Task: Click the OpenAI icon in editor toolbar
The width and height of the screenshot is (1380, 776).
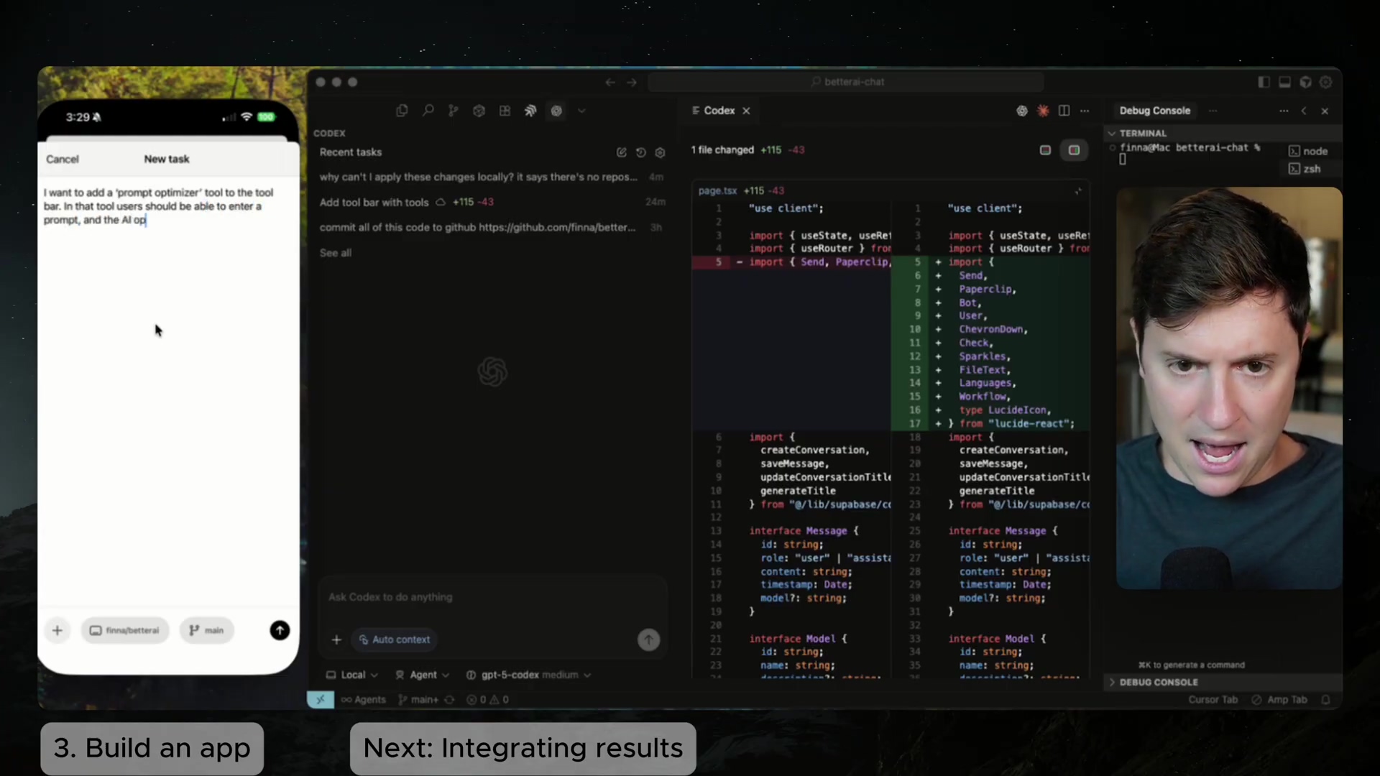Action: coord(1022,111)
